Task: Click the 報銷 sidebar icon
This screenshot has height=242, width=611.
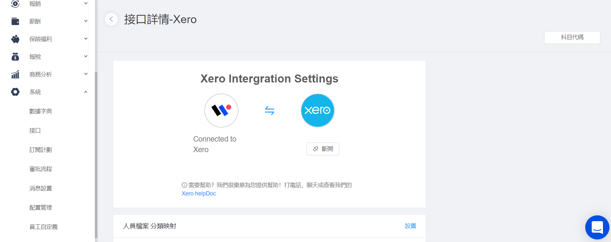Action: pyautogui.click(x=15, y=4)
